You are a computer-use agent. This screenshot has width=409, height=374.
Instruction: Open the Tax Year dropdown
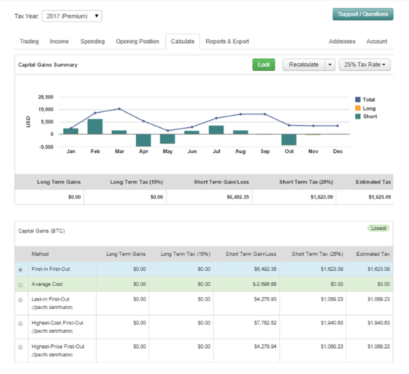[72, 16]
